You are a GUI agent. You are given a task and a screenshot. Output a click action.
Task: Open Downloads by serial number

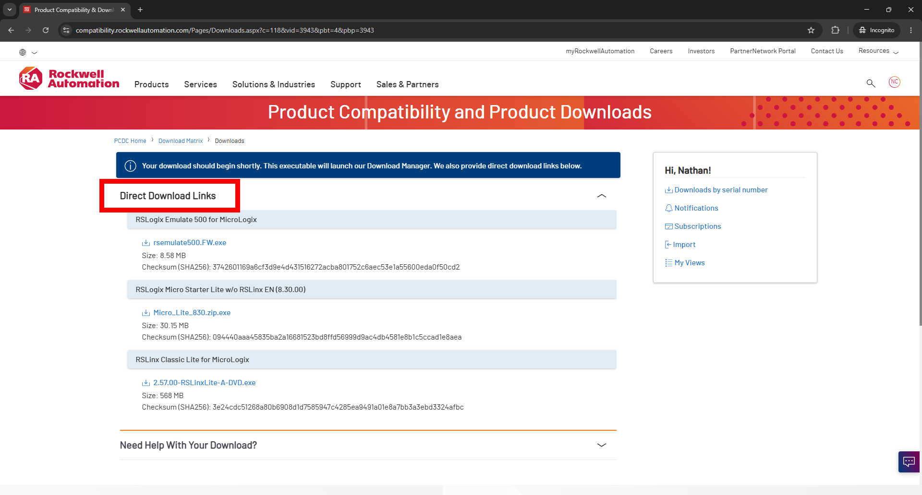tap(721, 190)
